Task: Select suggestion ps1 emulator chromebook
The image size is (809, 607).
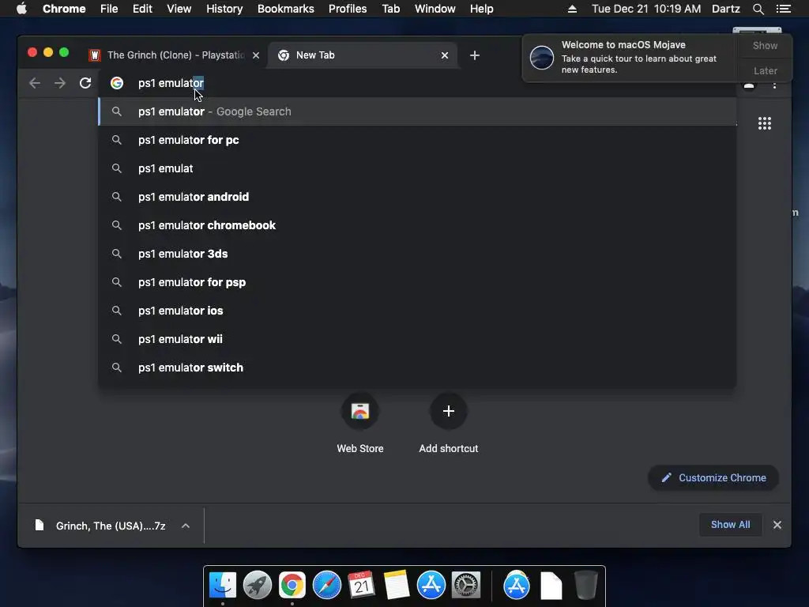Action: pos(417,225)
